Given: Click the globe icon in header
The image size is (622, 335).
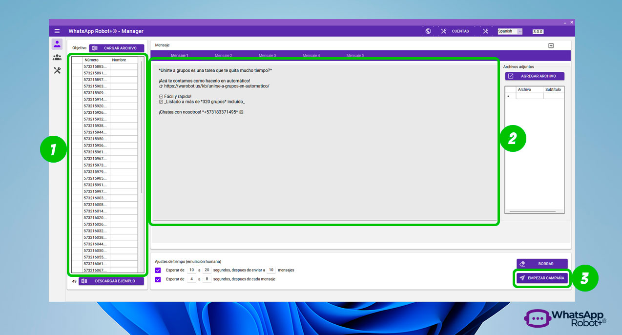Looking at the screenshot, I should (428, 31).
